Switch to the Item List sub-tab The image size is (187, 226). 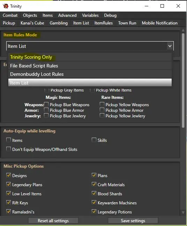(x=81, y=23)
